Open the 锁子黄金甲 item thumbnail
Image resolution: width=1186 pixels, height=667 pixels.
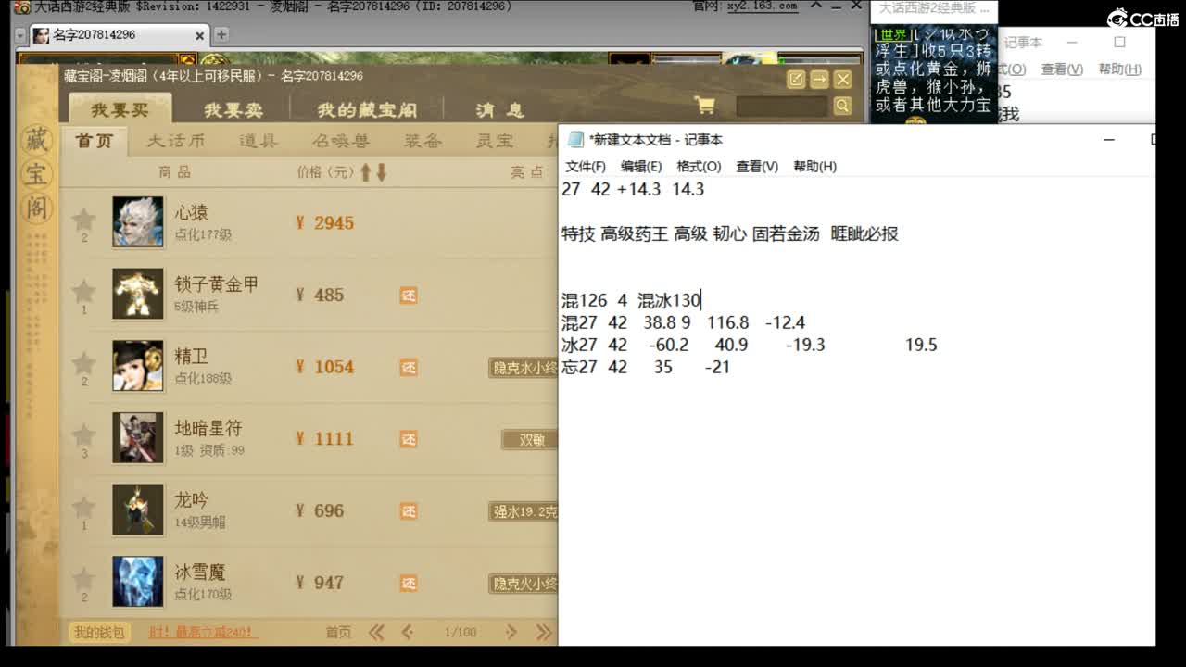[138, 294]
